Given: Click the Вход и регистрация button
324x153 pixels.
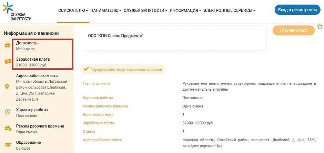Looking at the screenshot, I should pyautogui.click(x=297, y=10).
